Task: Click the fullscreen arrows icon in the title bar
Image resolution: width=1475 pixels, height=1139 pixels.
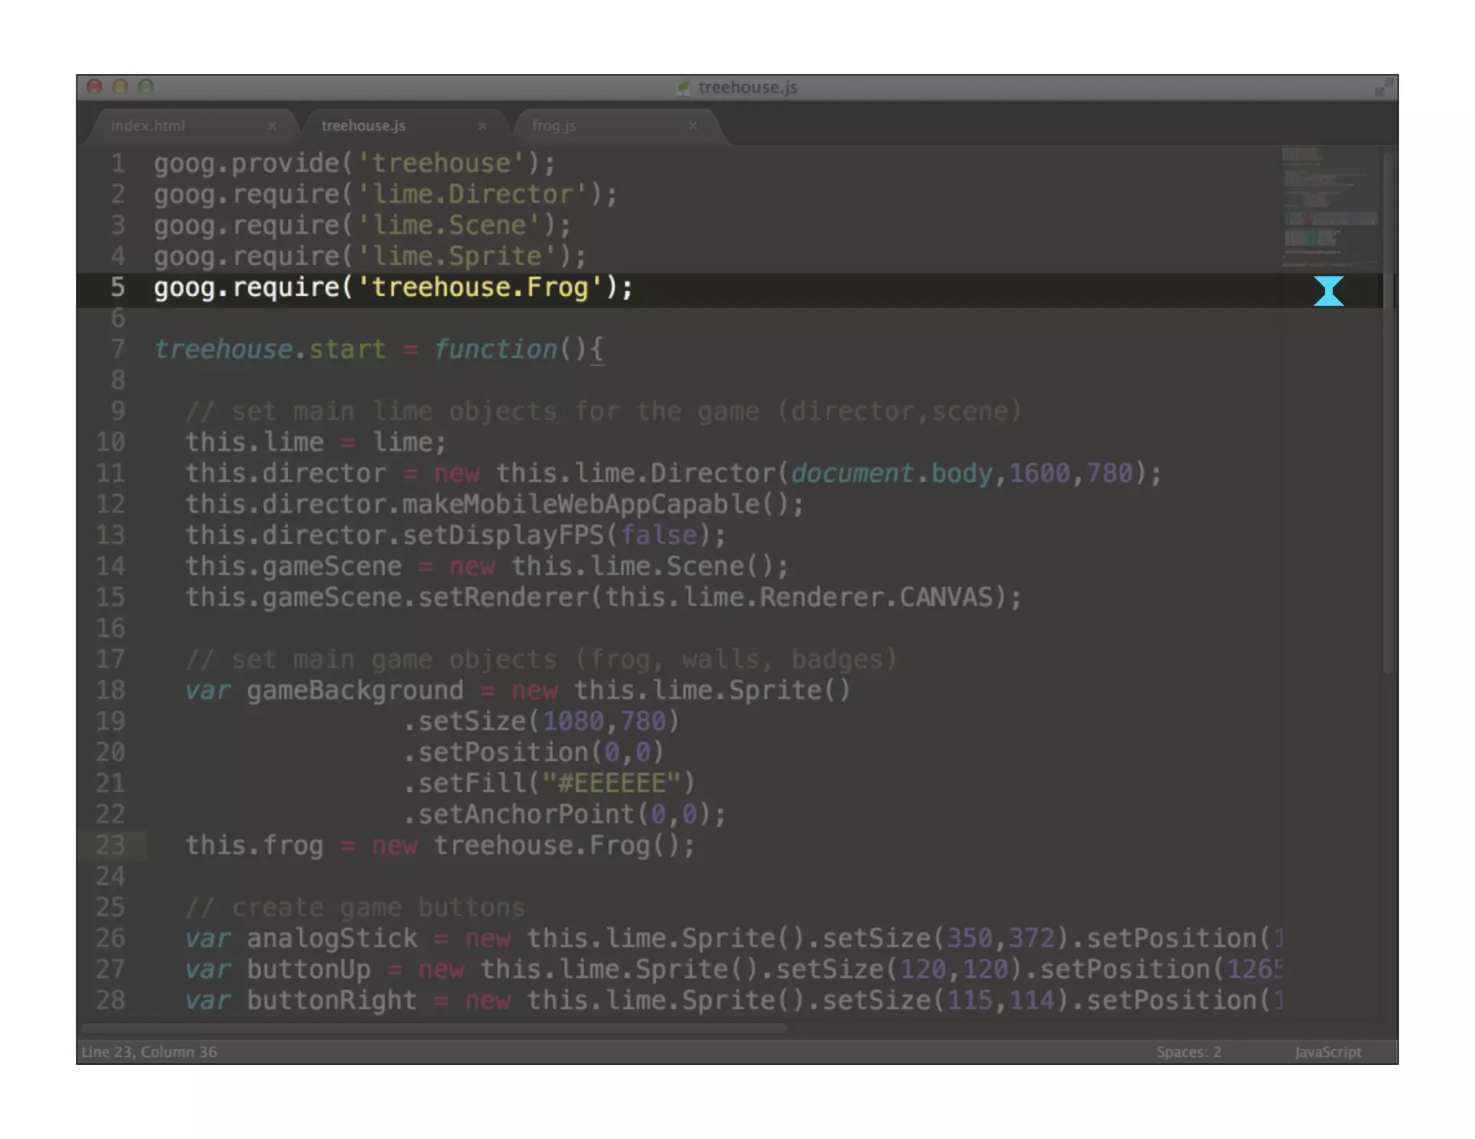Action: (1384, 88)
